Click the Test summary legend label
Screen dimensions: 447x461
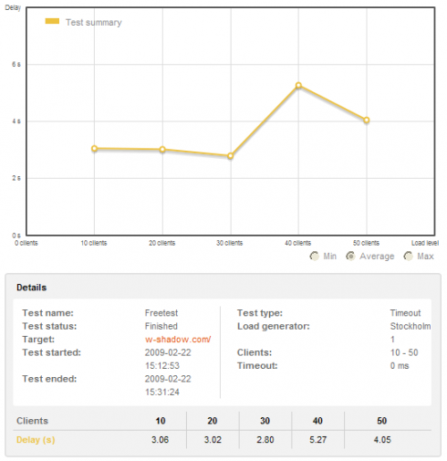click(x=94, y=22)
